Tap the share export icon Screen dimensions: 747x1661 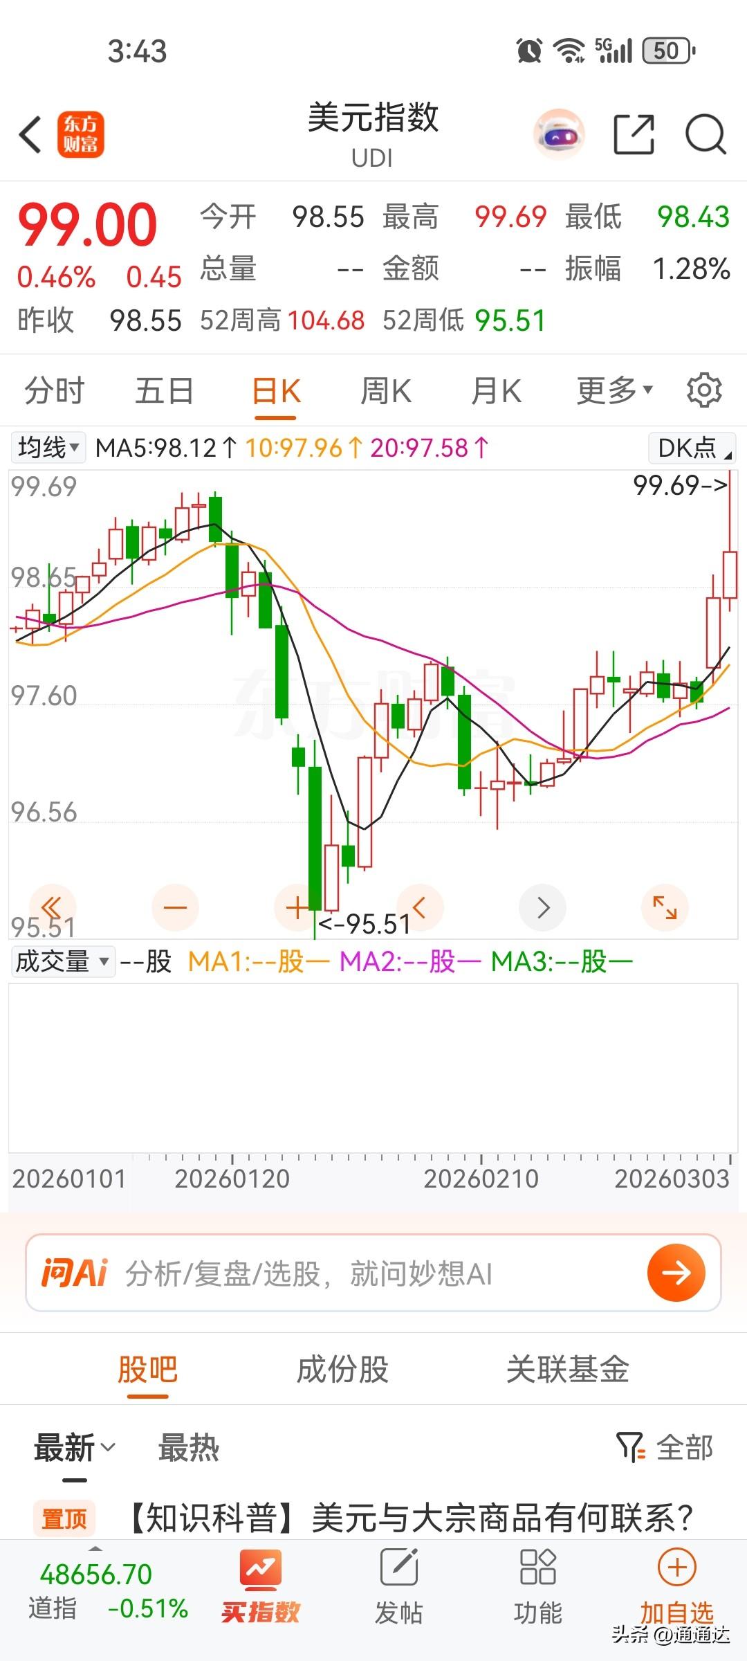tap(634, 134)
